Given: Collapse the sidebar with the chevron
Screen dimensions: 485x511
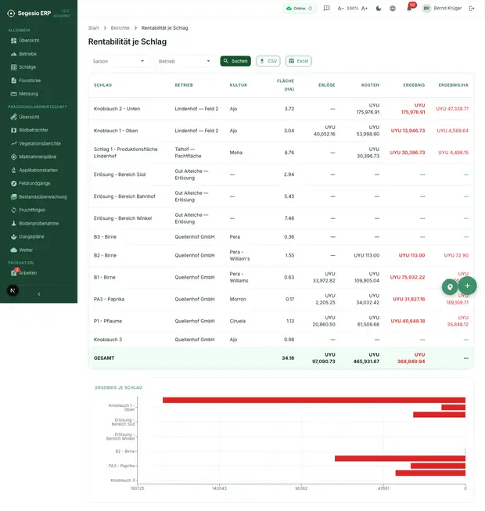Looking at the screenshot, I should point(39,294).
